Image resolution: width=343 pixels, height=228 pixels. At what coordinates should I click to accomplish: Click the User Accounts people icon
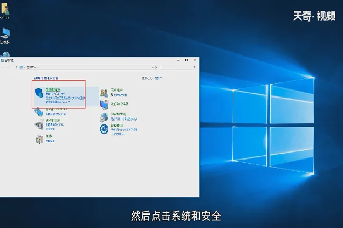tap(104, 93)
